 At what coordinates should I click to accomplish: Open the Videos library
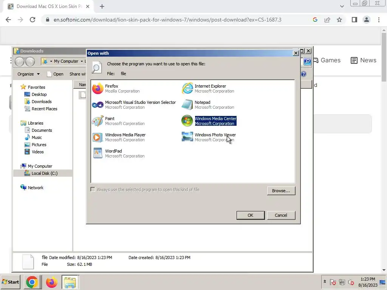(37, 152)
